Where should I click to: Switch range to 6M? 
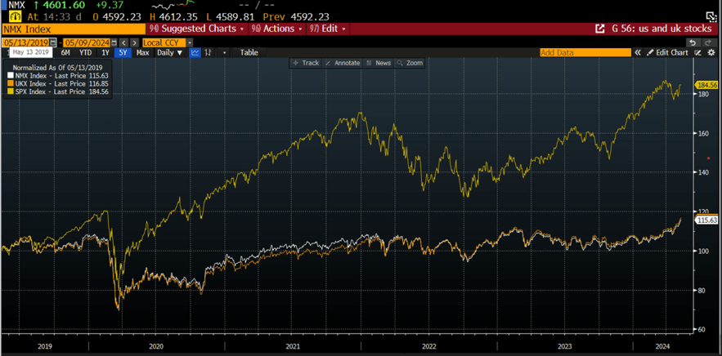pos(65,52)
